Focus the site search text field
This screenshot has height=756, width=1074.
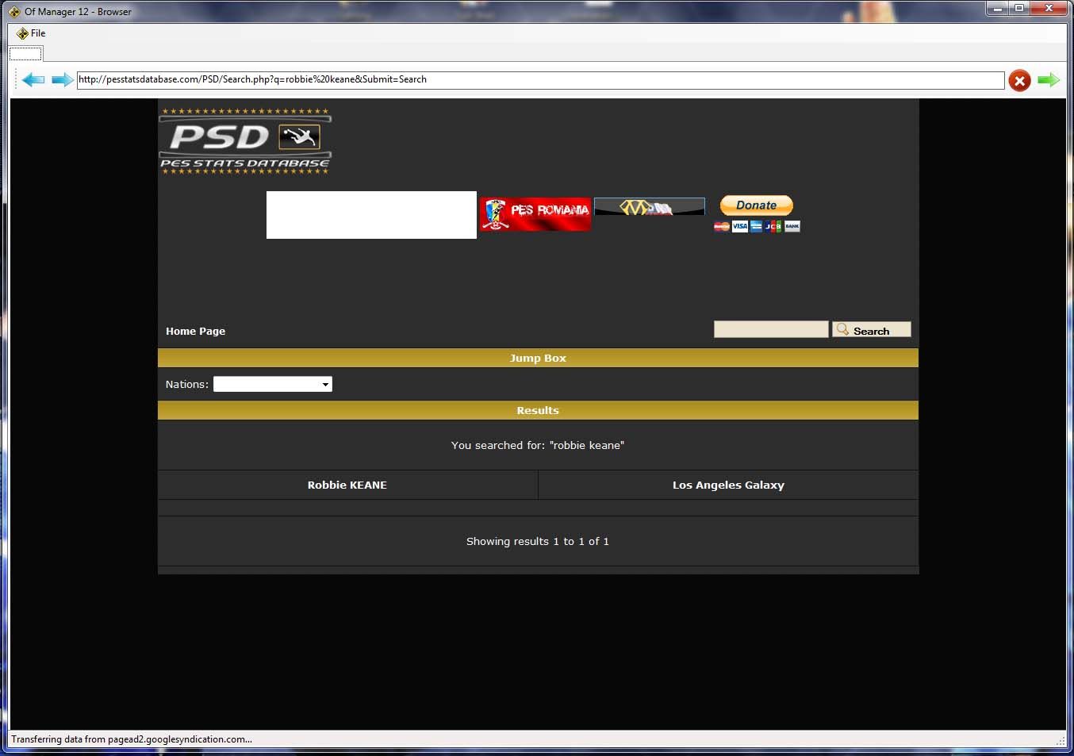(770, 329)
